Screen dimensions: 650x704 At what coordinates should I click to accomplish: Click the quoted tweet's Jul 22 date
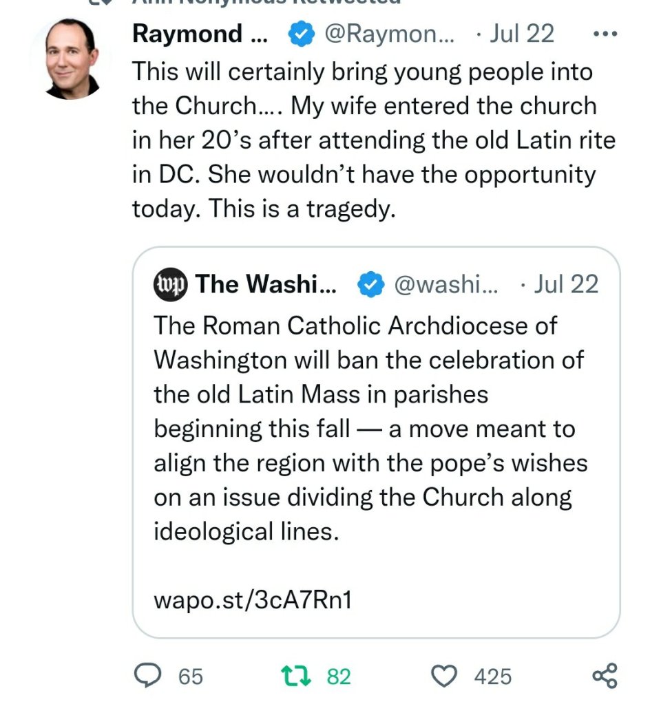coord(565,284)
